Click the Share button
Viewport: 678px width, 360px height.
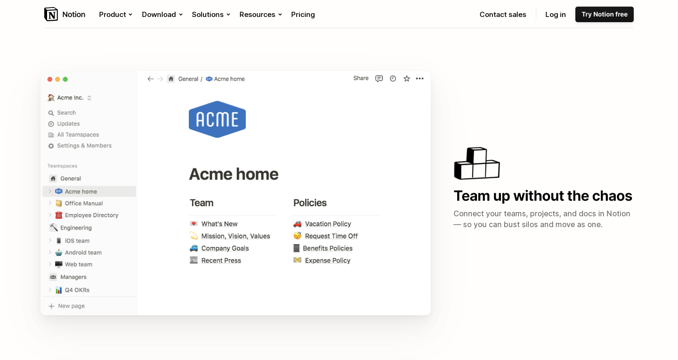pyautogui.click(x=361, y=78)
